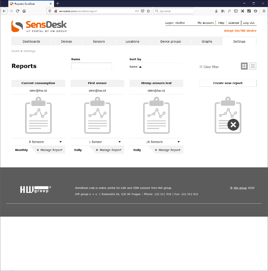The width and height of the screenshot is (268, 271).
Task: Reload the page
Action: click(18, 11)
